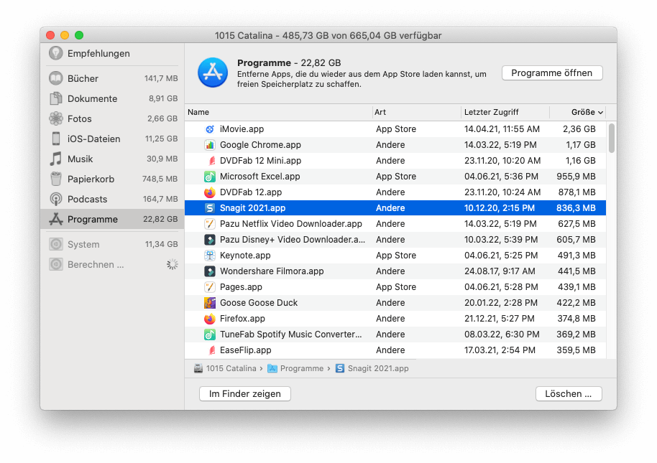Click the Papierkorb 748,5 MB size

tap(160, 179)
